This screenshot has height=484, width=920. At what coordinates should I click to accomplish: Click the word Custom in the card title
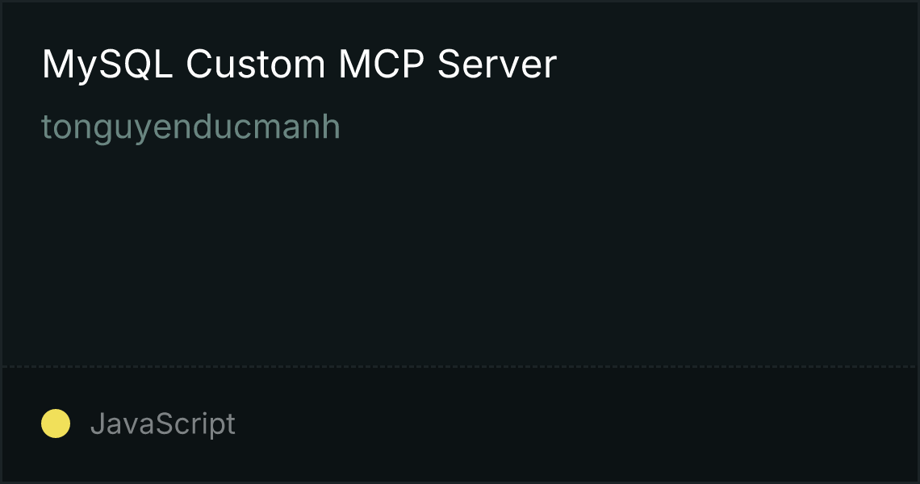pyautogui.click(x=255, y=64)
